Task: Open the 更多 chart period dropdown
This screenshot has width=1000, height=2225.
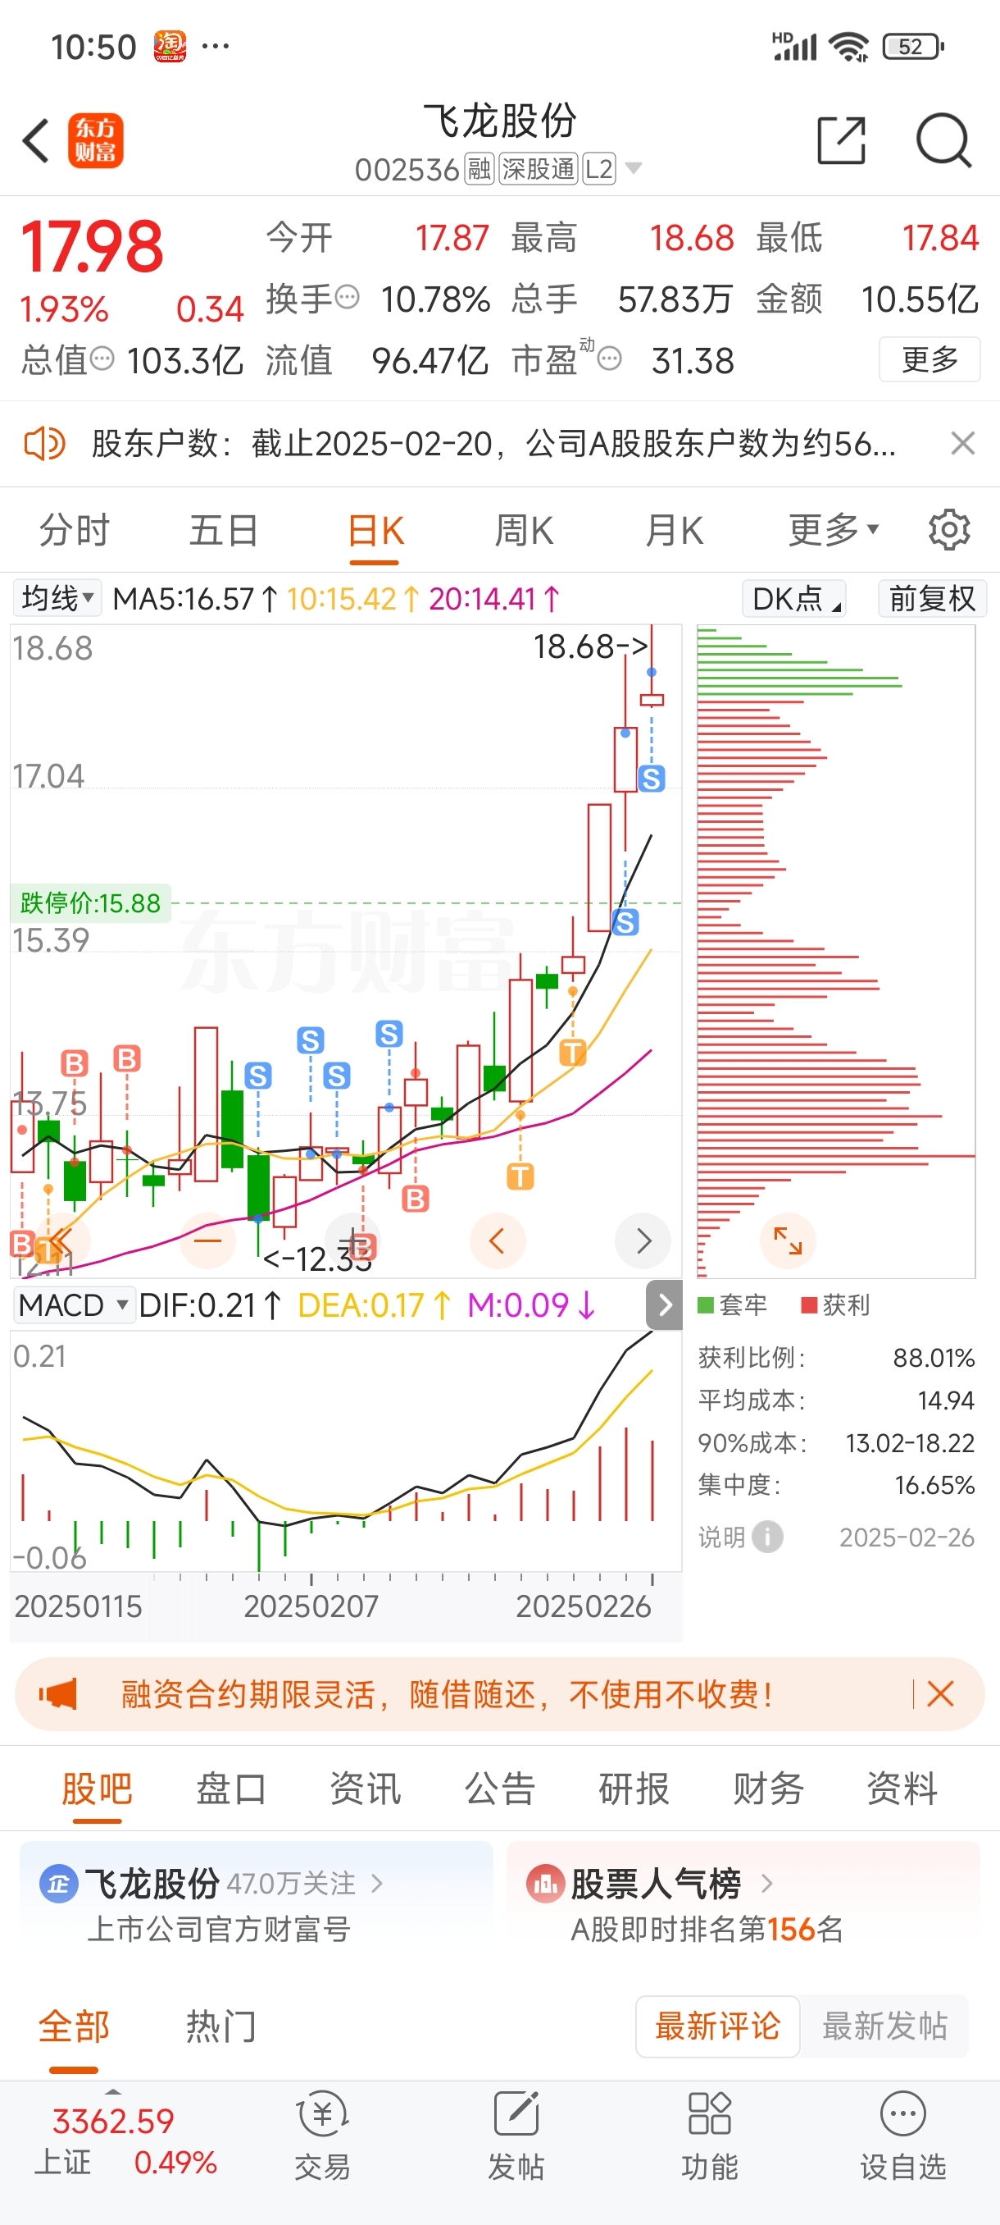Action: 833,529
